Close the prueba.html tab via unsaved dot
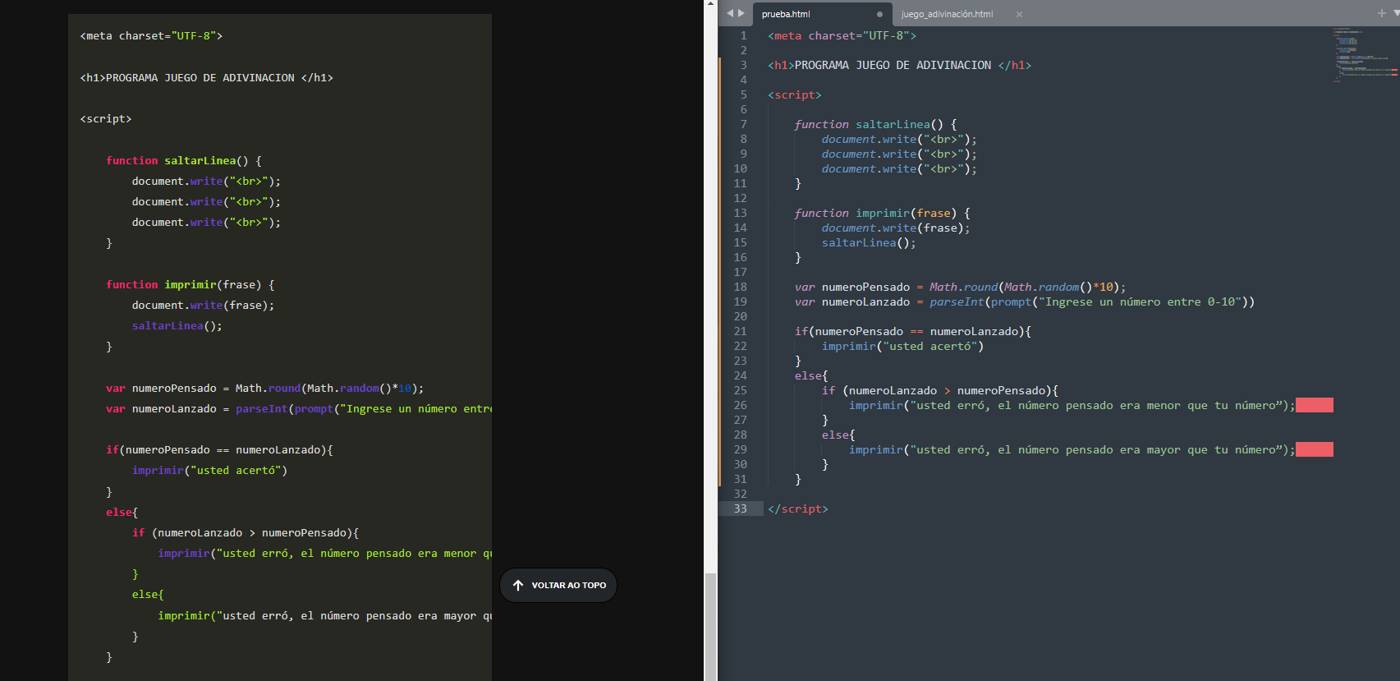Image resolution: width=1400 pixels, height=681 pixels. pos(879,14)
